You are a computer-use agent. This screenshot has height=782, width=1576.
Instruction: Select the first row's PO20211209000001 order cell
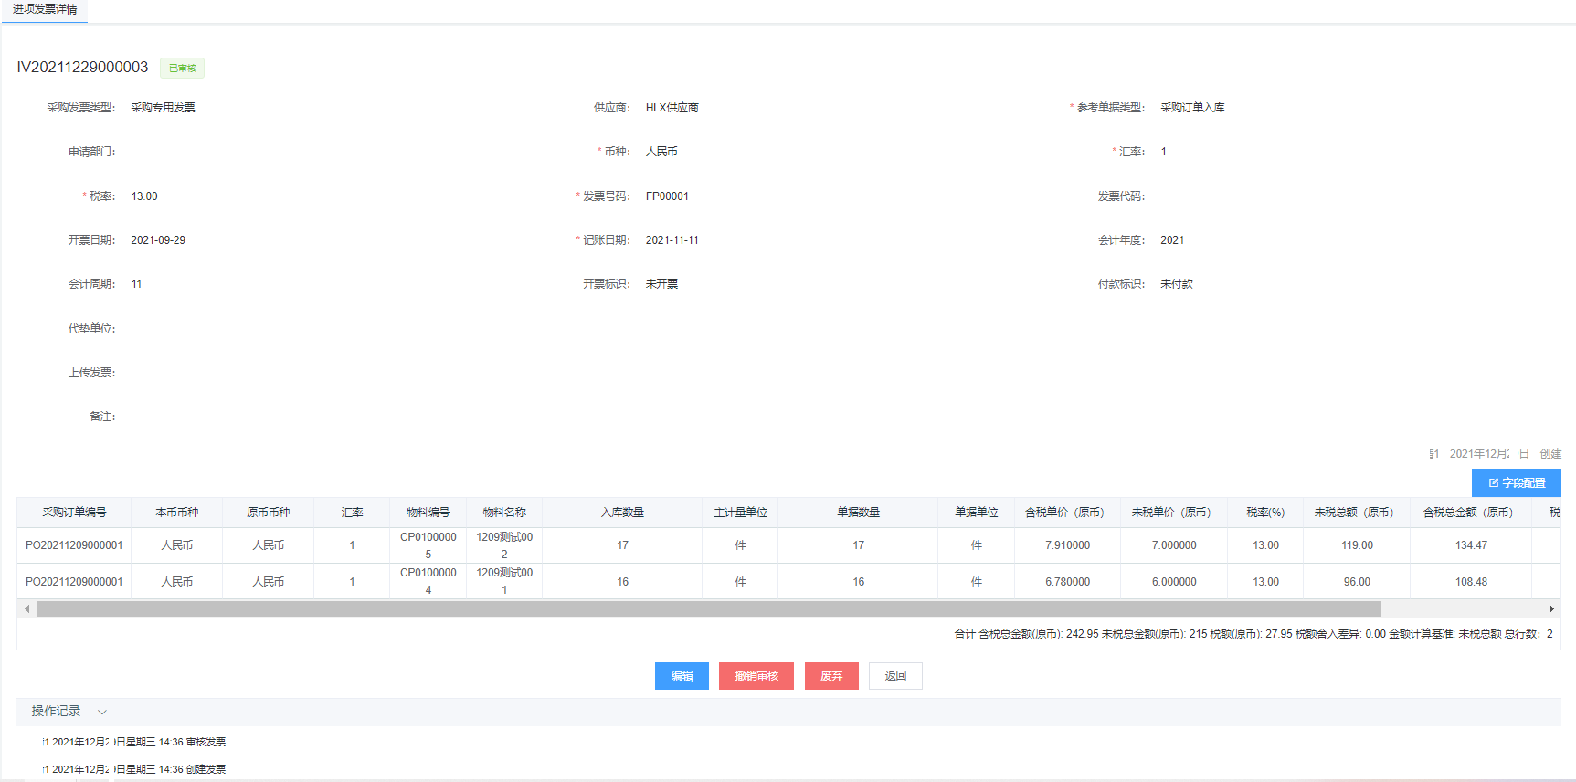[x=74, y=545]
